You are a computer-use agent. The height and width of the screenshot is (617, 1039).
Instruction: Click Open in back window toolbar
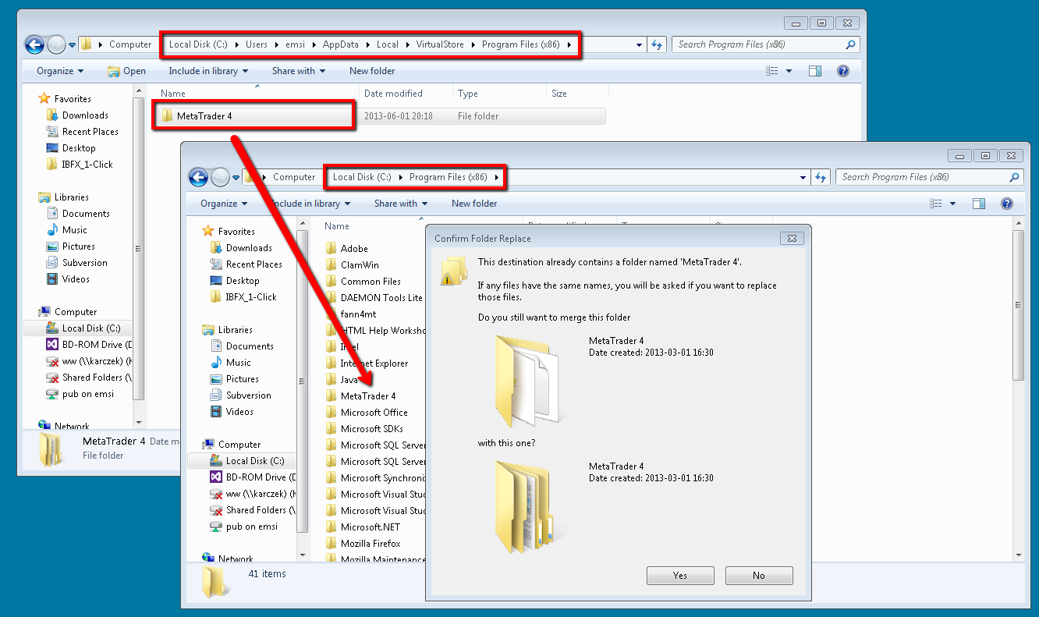(127, 71)
